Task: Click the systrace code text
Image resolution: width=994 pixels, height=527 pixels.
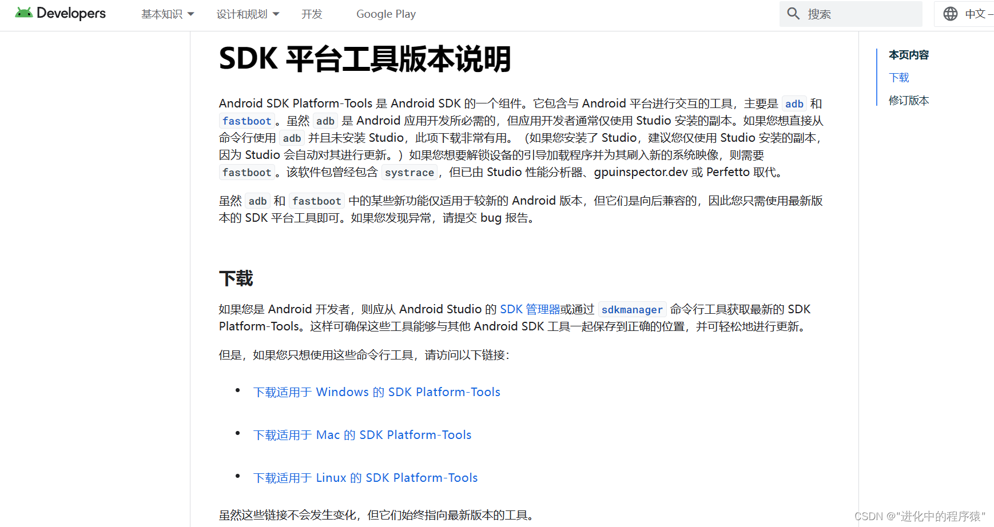Action: (x=409, y=172)
